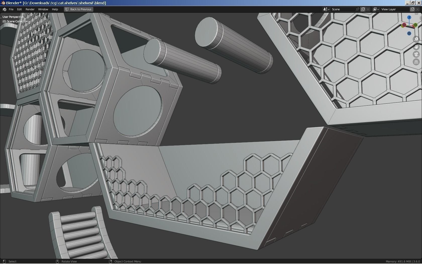Open the File menu
Viewport: 422px width, 264px height.
[11, 9]
